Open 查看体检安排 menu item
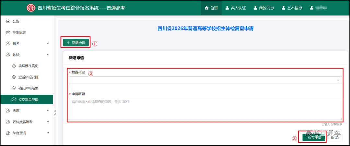Viewport: 350px width, 146px height. (x=30, y=77)
